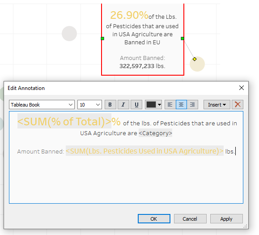This screenshot has width=259, height=235.
Task: Align annotation text left
Action: [170, 105]
